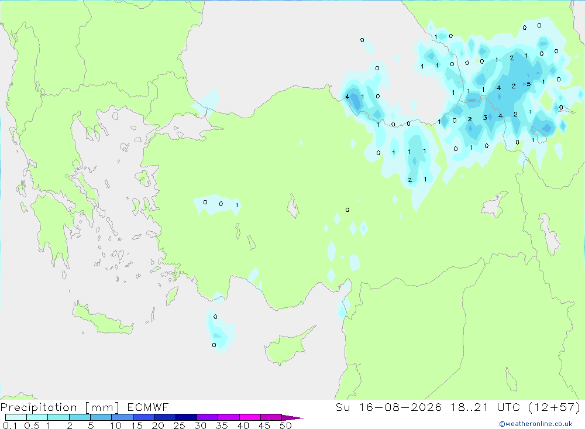This screenshot has width=585, height=429.
Task: Click the legend label "15"
Action: coord(137,425)
